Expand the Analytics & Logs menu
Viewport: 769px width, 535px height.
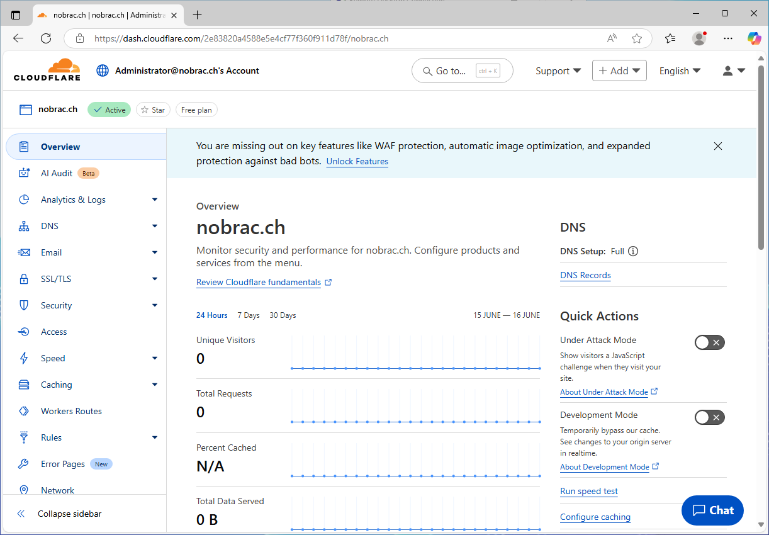pyautogui.click(x=155, y=200)
